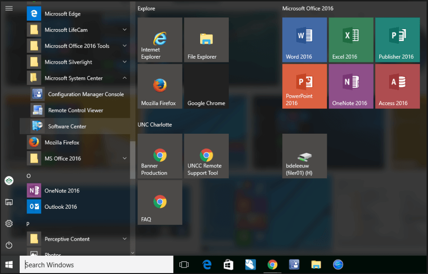
Task: Click the Power button in the Start sidebar
Action: click(x=9, y=245)
